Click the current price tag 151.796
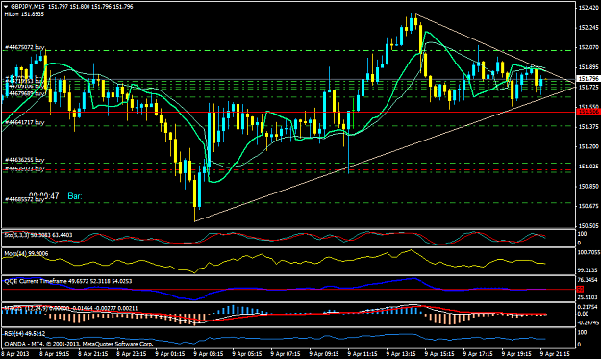601x359 pixels. [x=588, y=78]
